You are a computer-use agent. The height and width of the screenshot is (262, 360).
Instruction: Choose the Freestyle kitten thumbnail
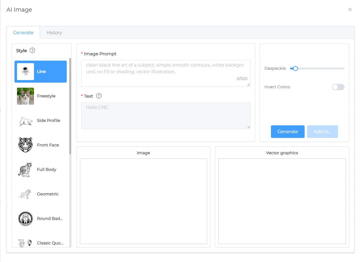coord(25,96)
